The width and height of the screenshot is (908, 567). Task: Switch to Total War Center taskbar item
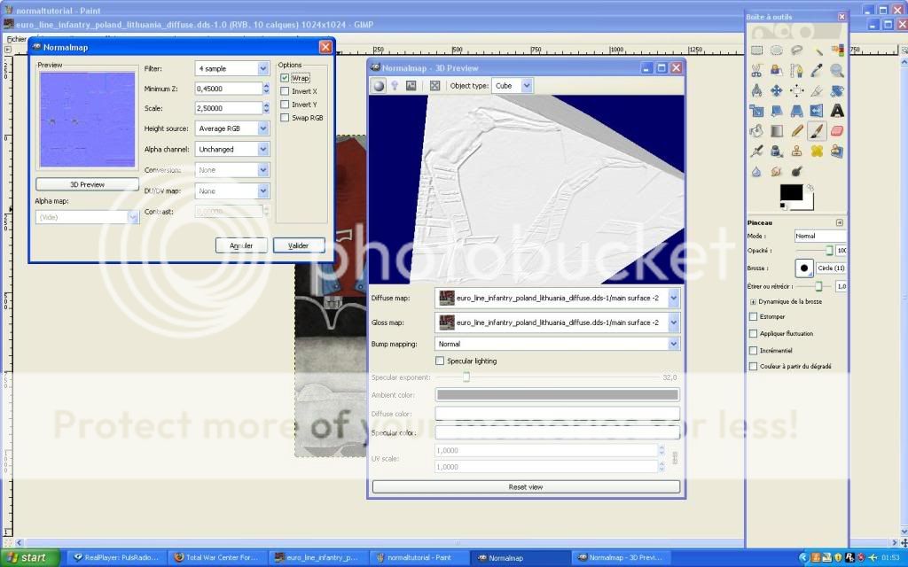215,558
